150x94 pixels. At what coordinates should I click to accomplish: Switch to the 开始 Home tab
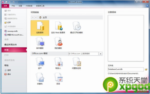click(x=13, y=6)
